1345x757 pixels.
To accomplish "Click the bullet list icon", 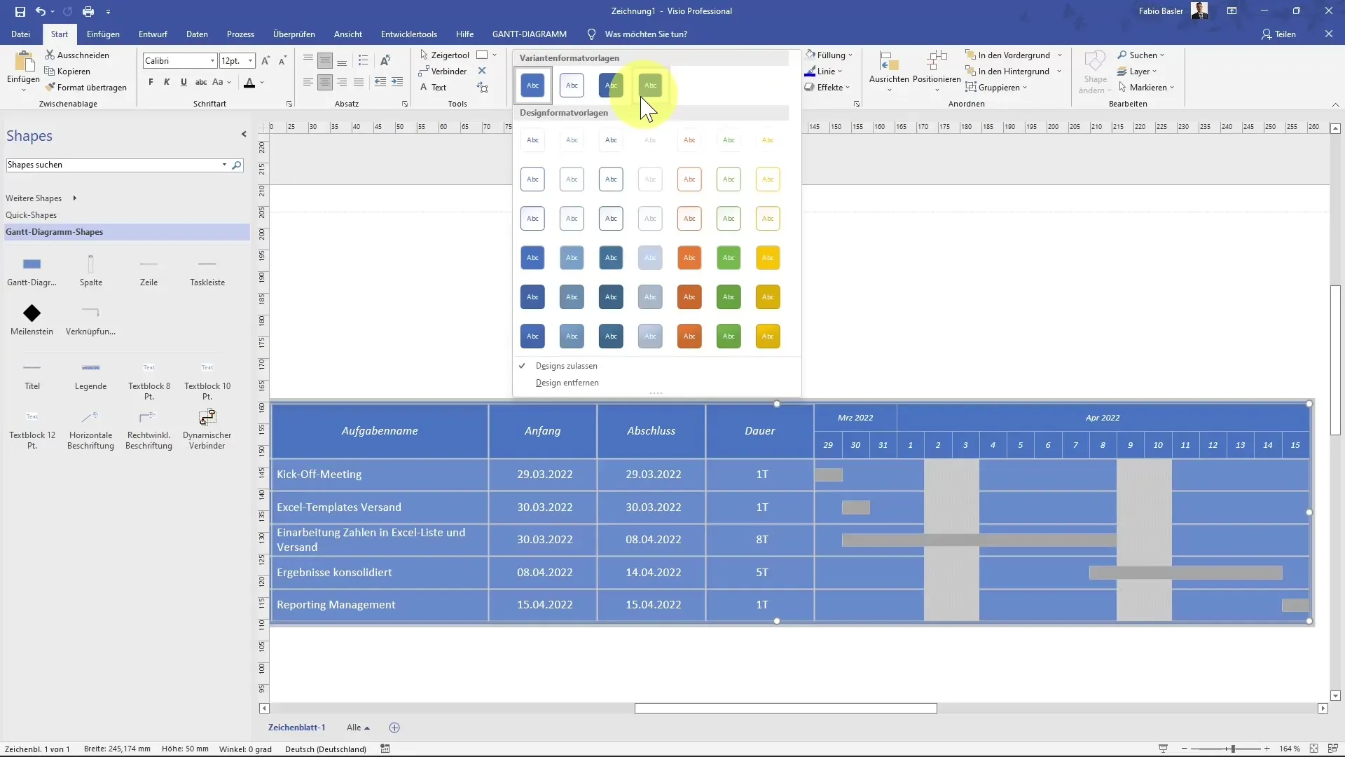I will click(x=363, y=60).
